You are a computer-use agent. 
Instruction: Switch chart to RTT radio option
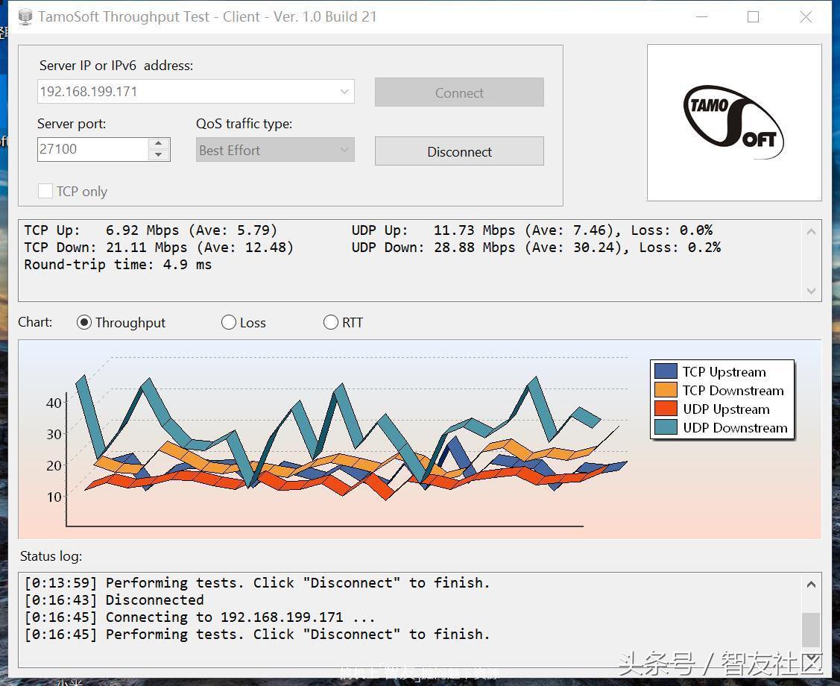[331, 322]
